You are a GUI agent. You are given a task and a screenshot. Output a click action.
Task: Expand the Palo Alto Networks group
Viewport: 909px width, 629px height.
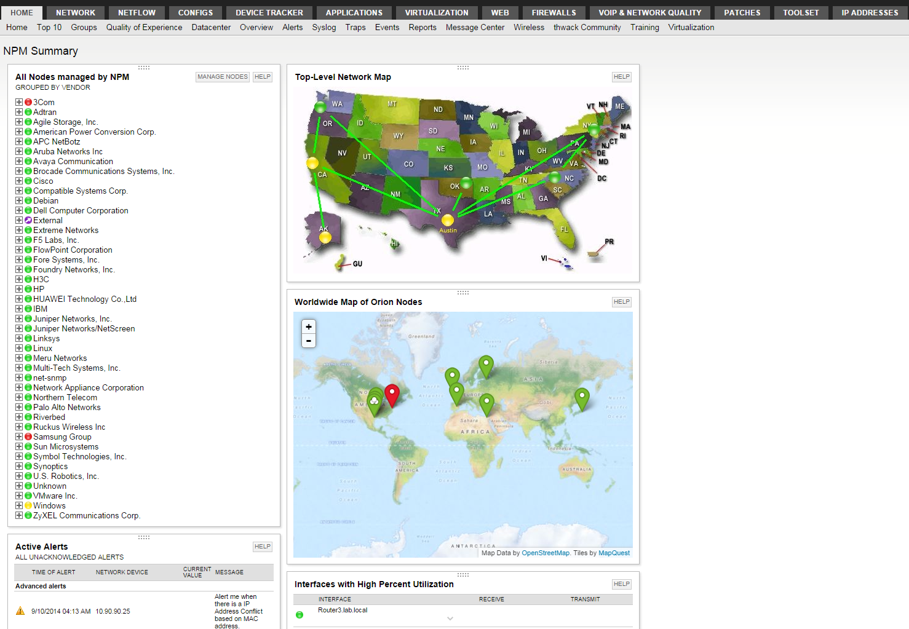pos(19,408)
